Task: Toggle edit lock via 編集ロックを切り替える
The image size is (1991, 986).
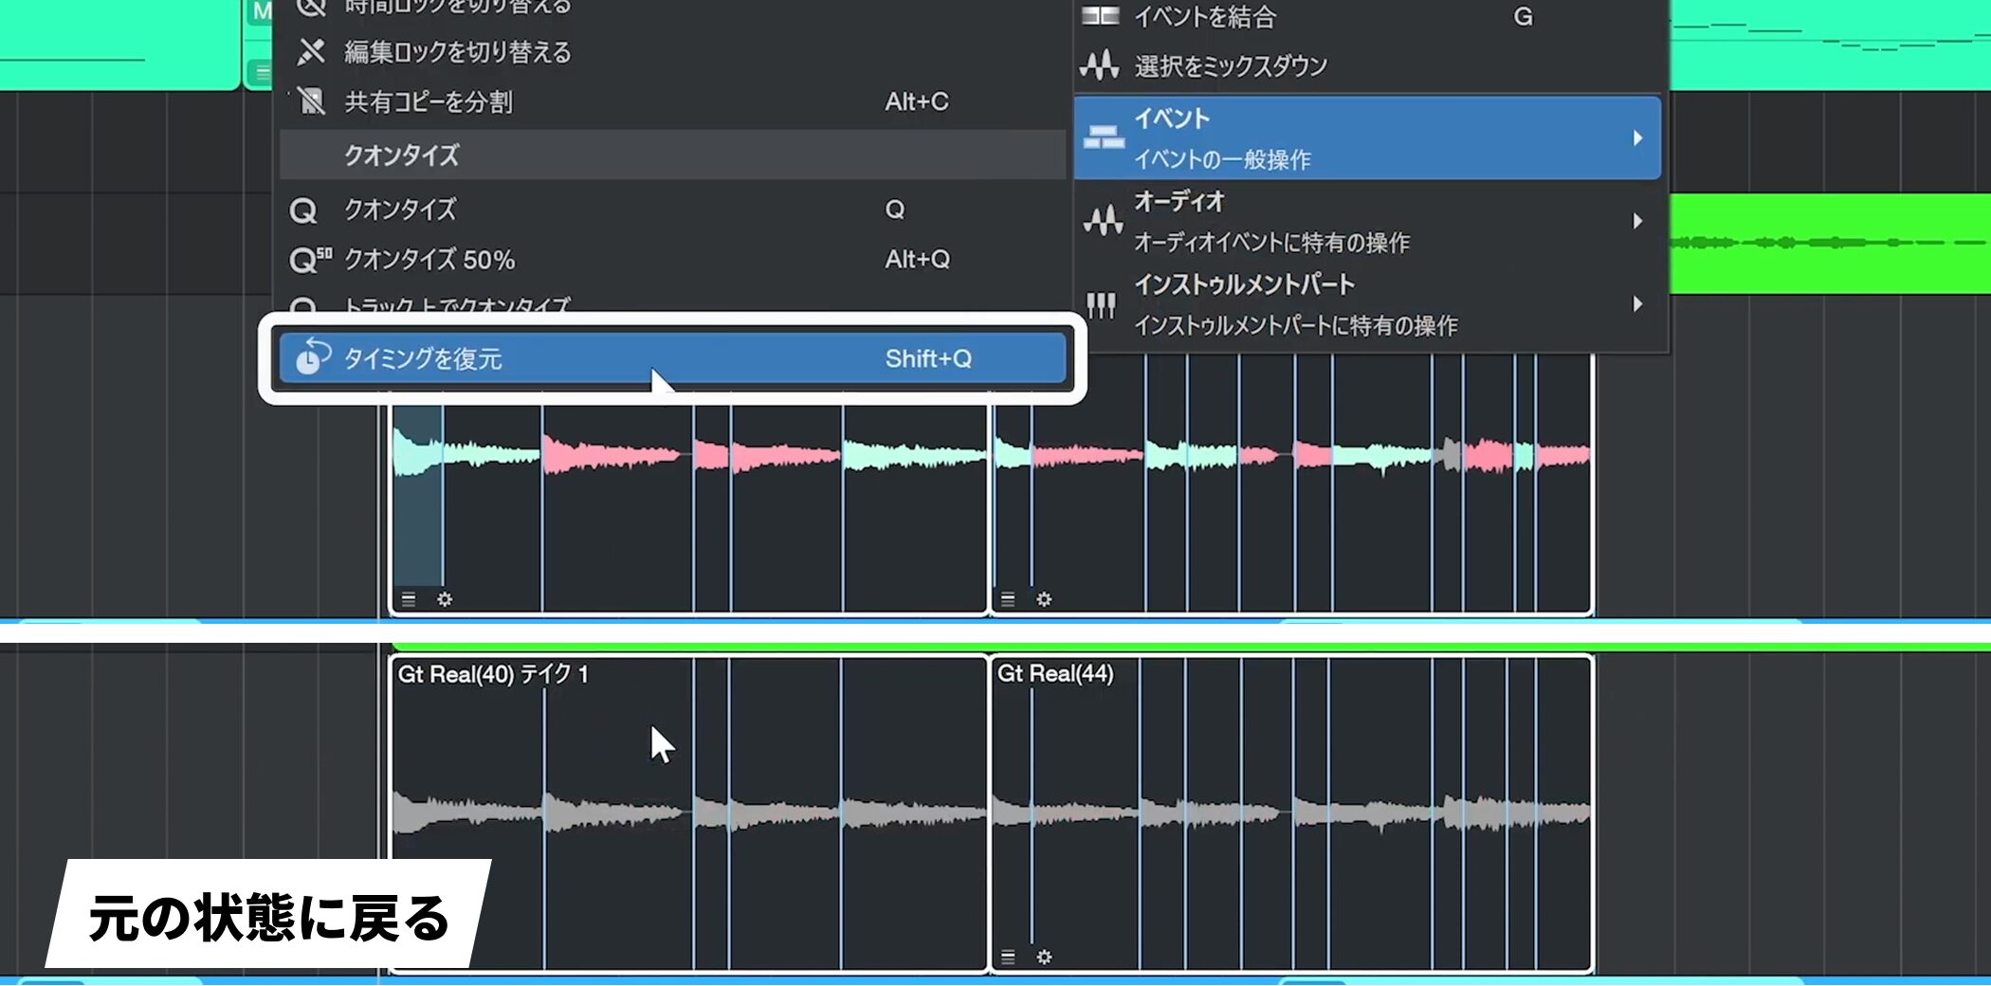Action: tap(457, 52)
